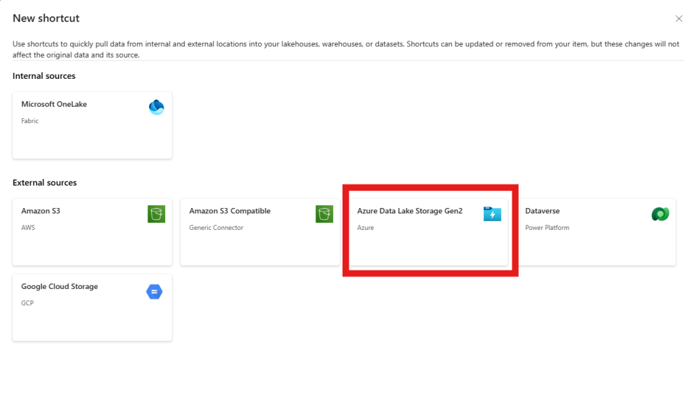This screenshot has width=696, height=393.
Task: Click the green Dataverse logo icon
Action: pos(660,214)
